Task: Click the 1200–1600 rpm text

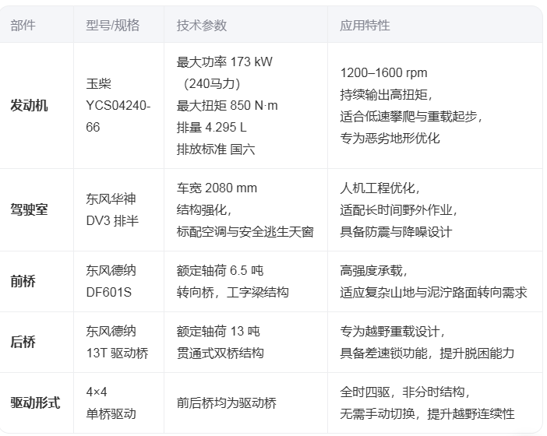Action: tap(383, 72)
